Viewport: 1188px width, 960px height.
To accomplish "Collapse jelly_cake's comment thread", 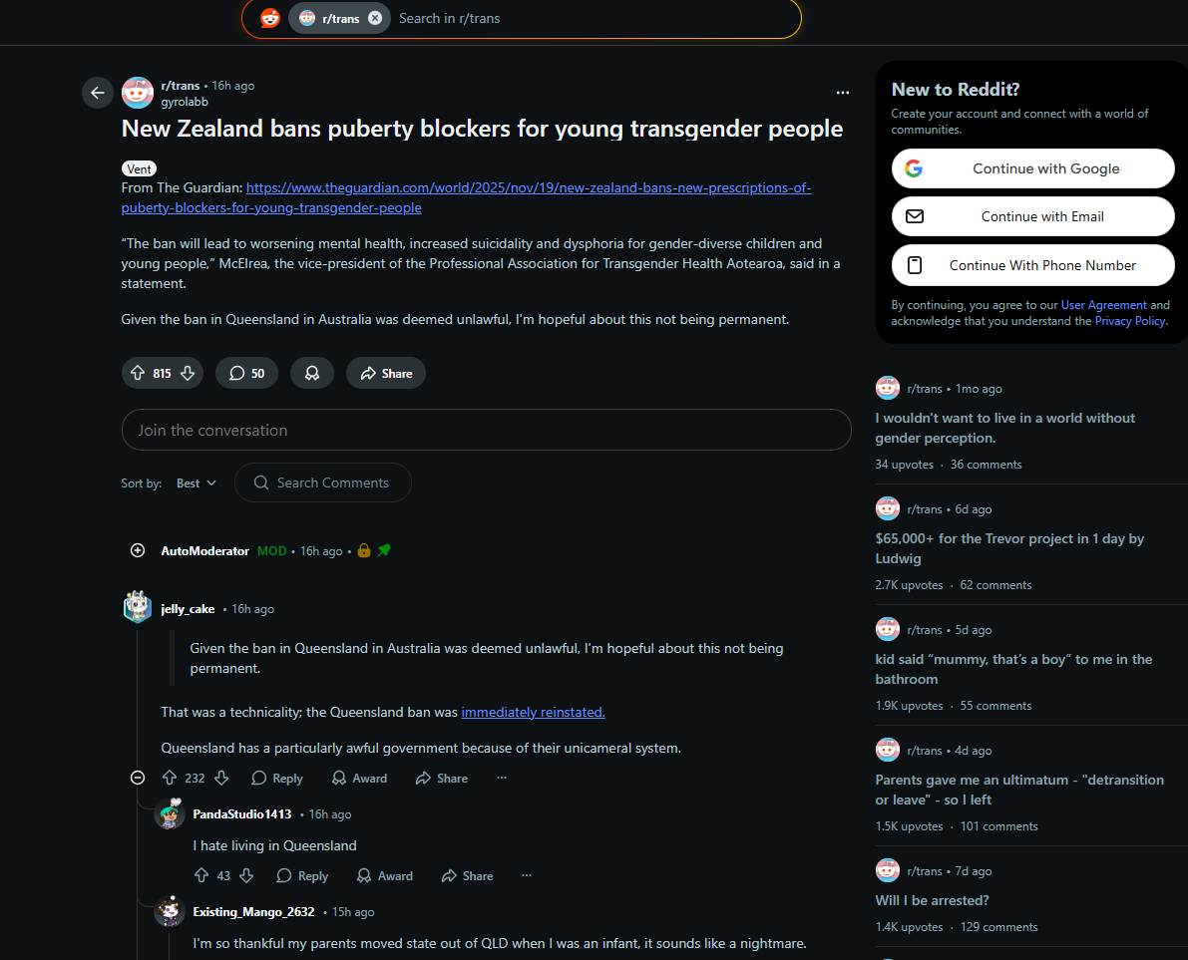I will coord(138,778).
